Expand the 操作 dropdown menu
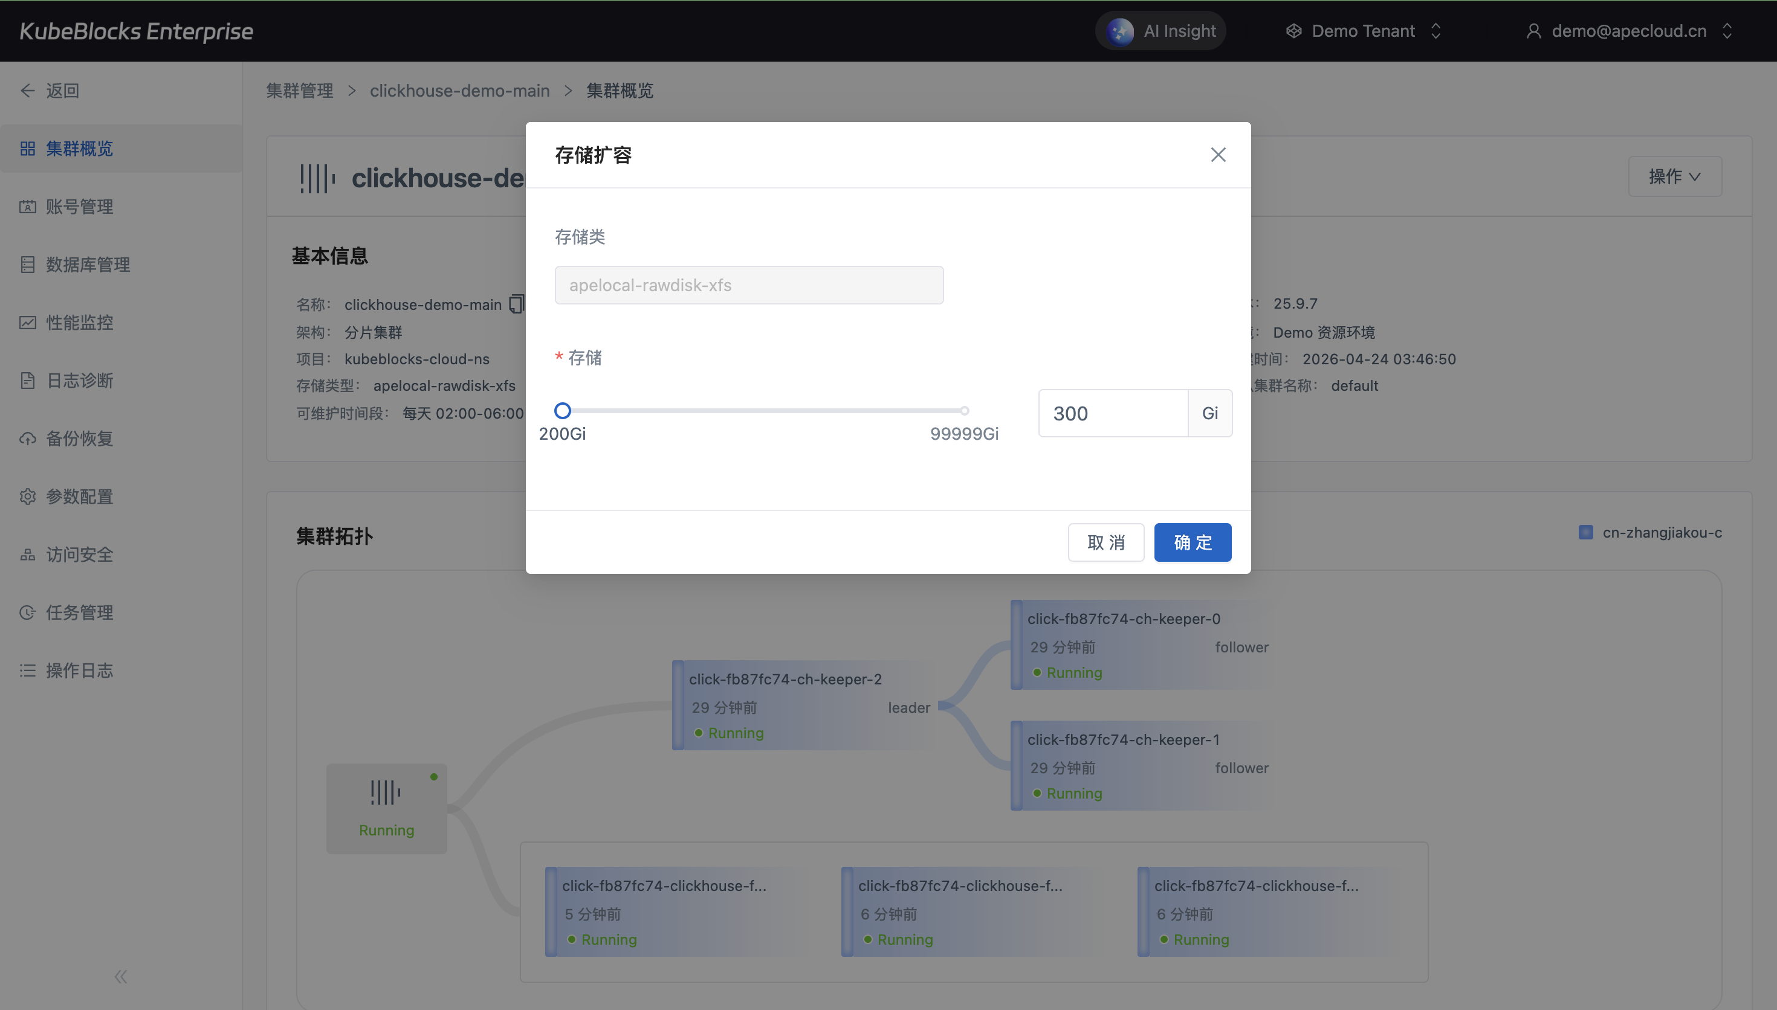1777x1010 pixels. coord(1674,177)
